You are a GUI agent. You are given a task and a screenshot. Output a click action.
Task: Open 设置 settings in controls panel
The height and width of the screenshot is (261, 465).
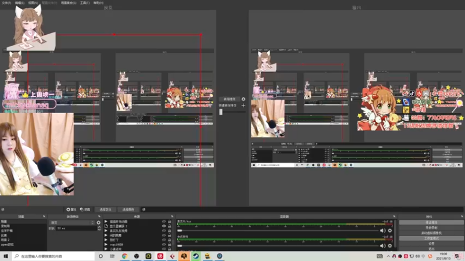(431, 244)
